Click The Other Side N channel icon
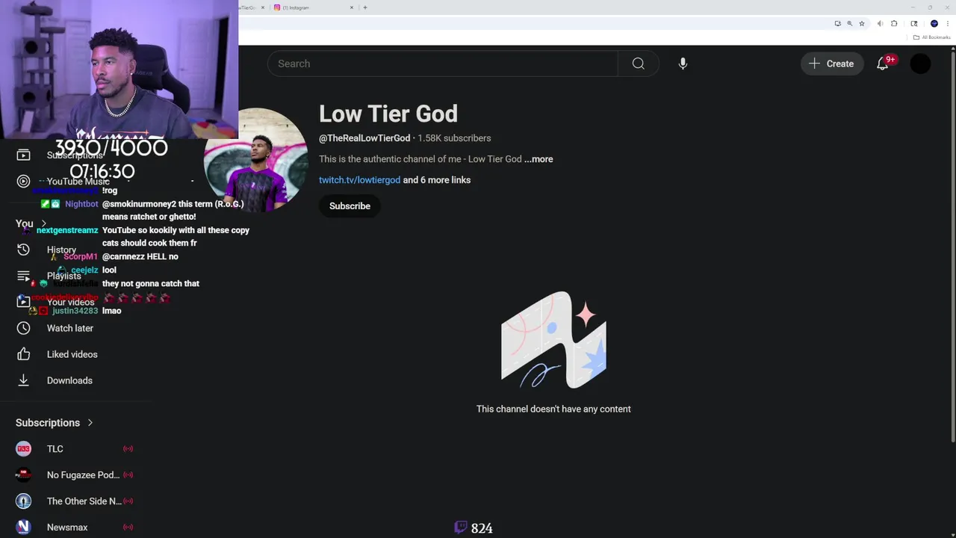 click(23, 501)
